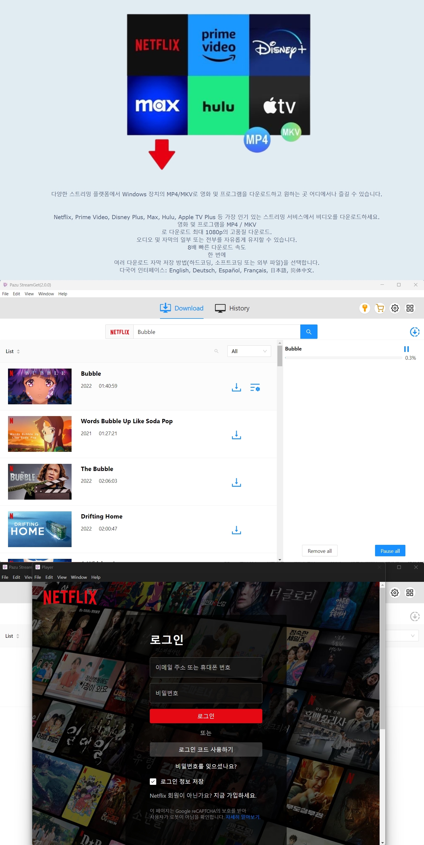Screen dimensions: 424x845
Task: Click the Pause all button
Action: (x=390, y=551)
